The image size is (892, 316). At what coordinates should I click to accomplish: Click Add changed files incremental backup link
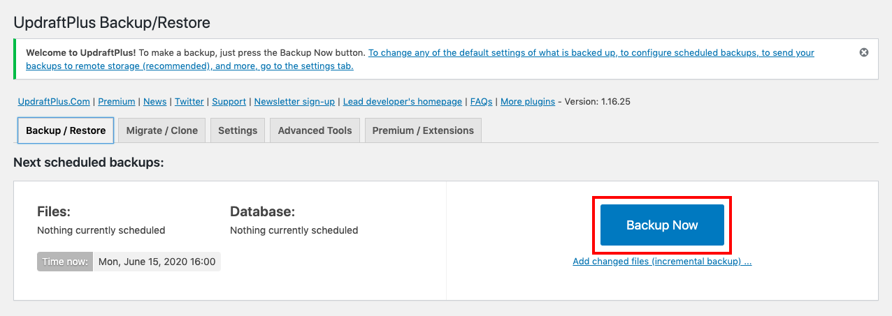(x=661, y=262)
